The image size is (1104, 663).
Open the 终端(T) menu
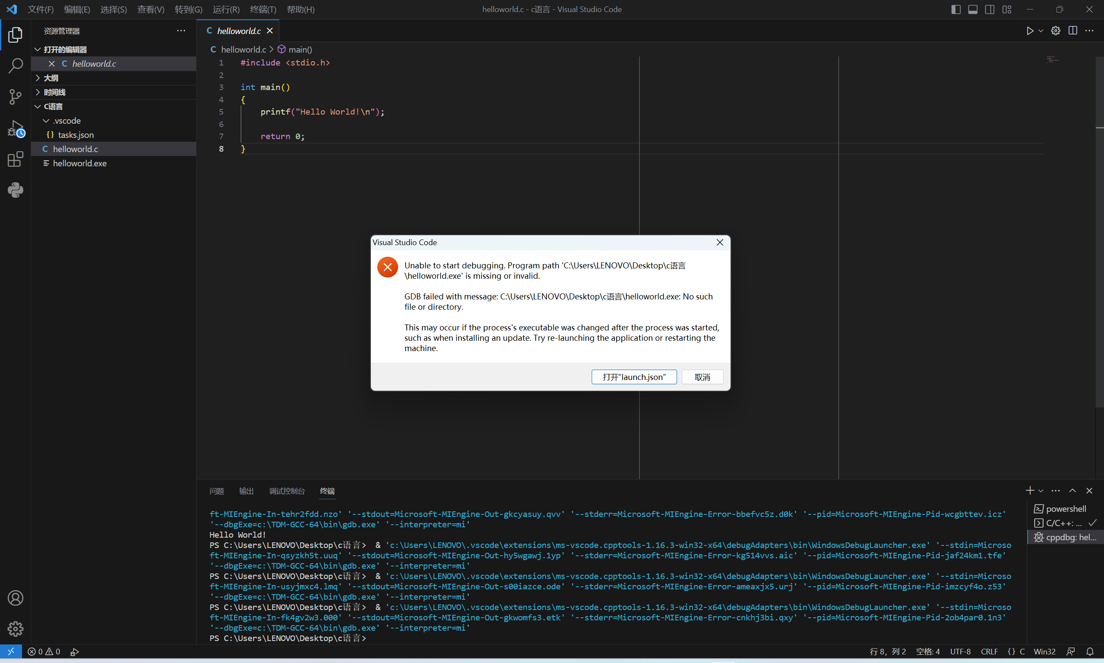pyautogui.click(x=263, y=9)
